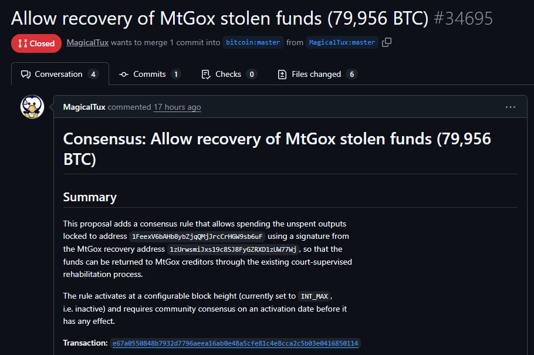534x355 pixels.
Task: Click the red Closed status badge
Action: pyautogui.click(x=36, y=43)
